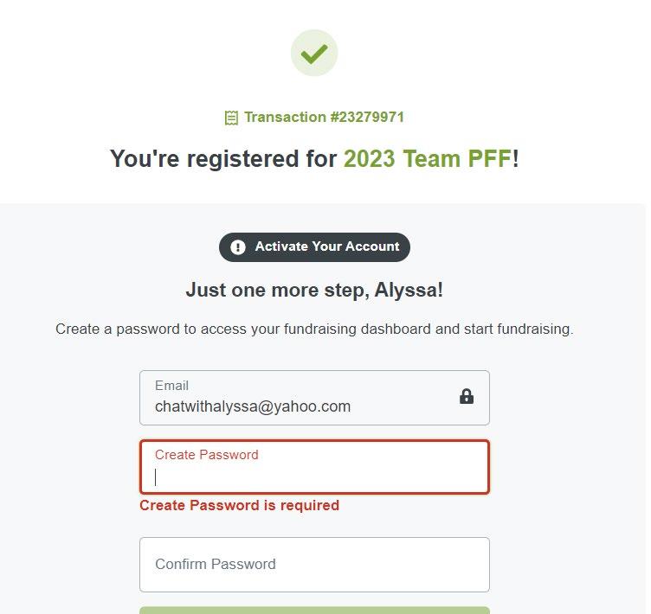
Task: Click the green checkmark success icon
Action: pos(314,54)
